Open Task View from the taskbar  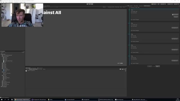(8, 100)
